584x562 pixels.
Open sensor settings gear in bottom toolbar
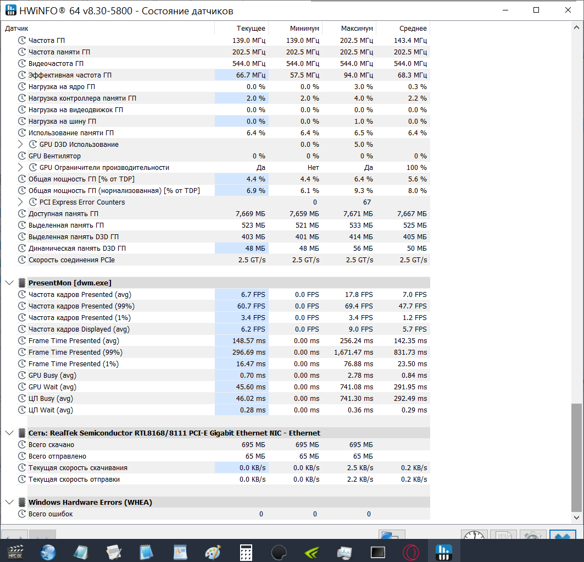(x=532, y=535)
